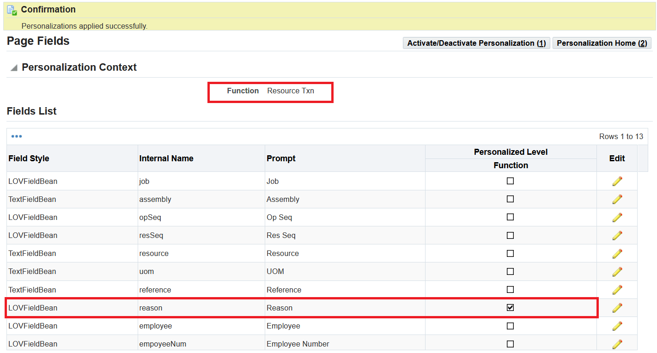Collapse the Personalization Context section
The height and width of the screenshot is (353, 657).
tap(13, 67)
